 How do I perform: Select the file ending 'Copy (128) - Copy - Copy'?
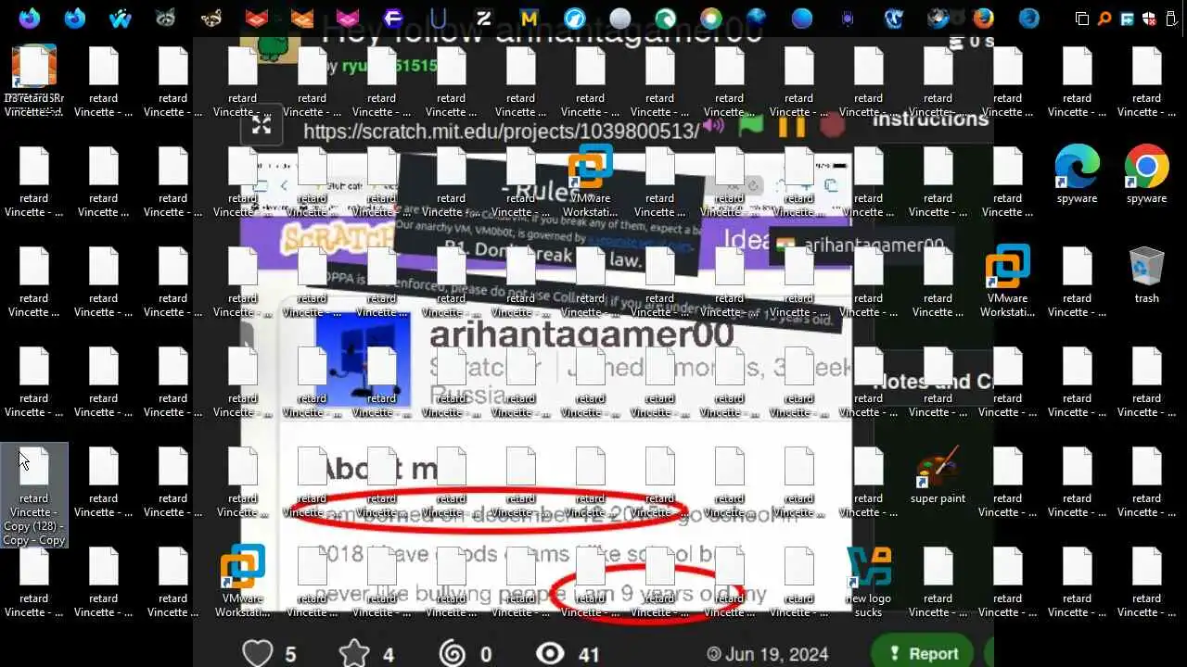[x=34, y=496]
